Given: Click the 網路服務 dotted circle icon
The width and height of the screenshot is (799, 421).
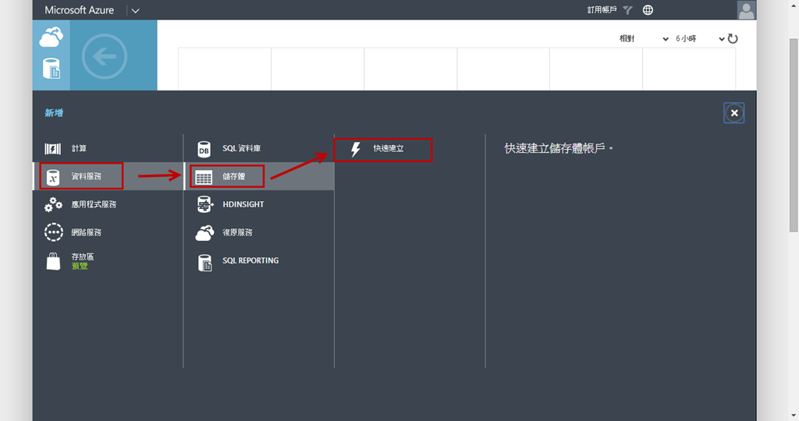Looking at the screenshot, I should click(x=54, y=232).
